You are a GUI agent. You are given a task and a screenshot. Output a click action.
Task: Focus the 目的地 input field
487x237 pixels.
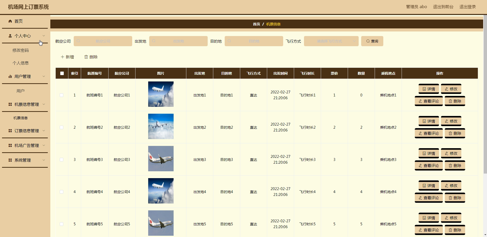tap(254, 41)
